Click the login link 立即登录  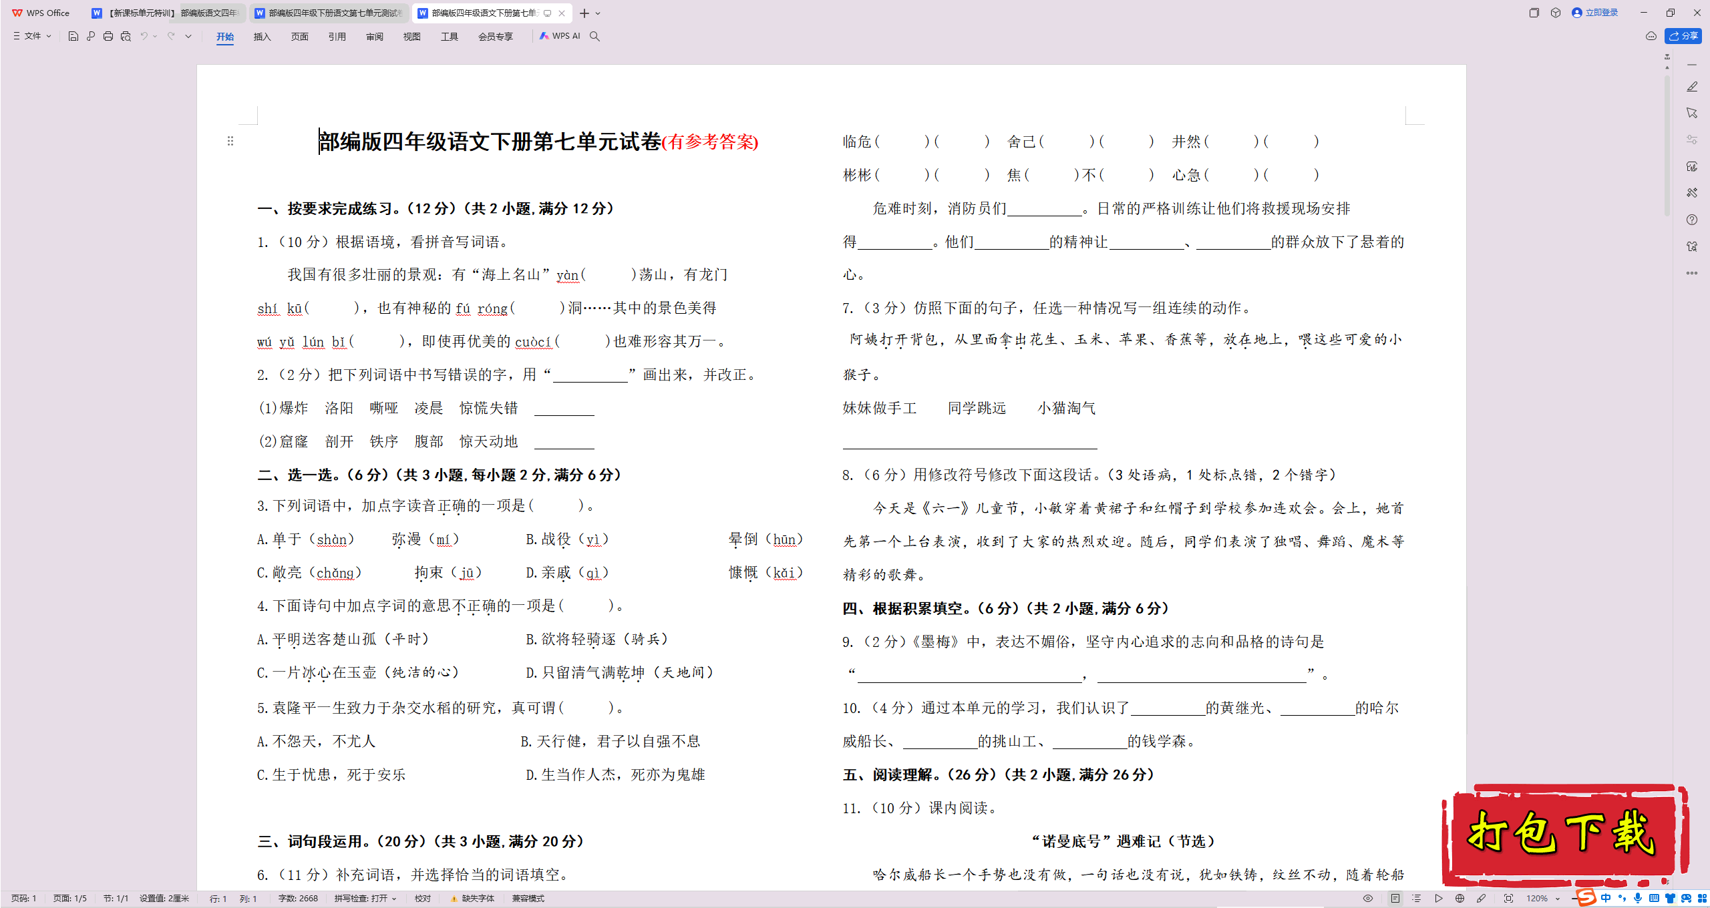point(1595,13)
